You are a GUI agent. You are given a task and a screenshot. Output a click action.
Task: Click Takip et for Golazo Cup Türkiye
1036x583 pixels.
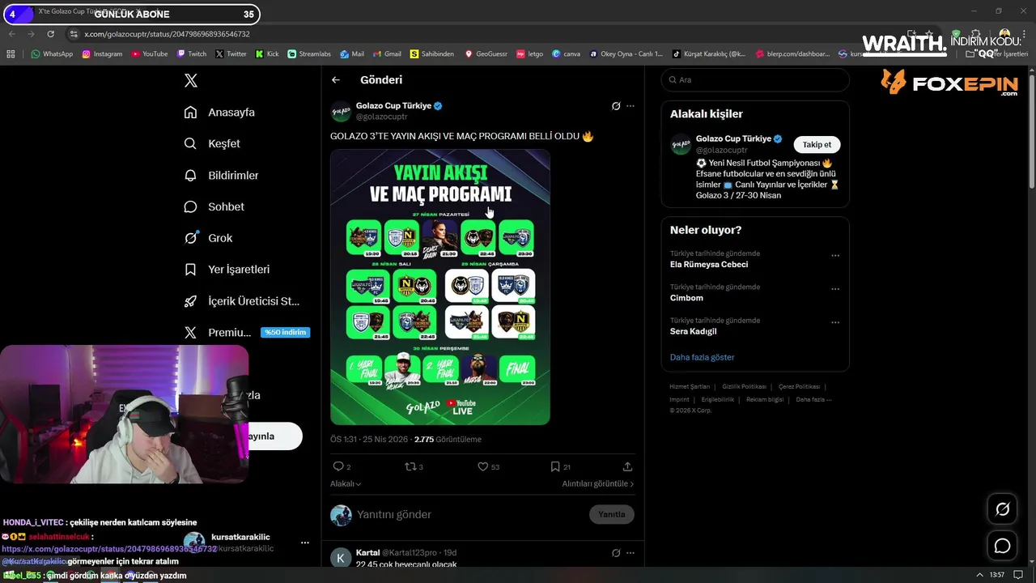(x=817, y=145)
